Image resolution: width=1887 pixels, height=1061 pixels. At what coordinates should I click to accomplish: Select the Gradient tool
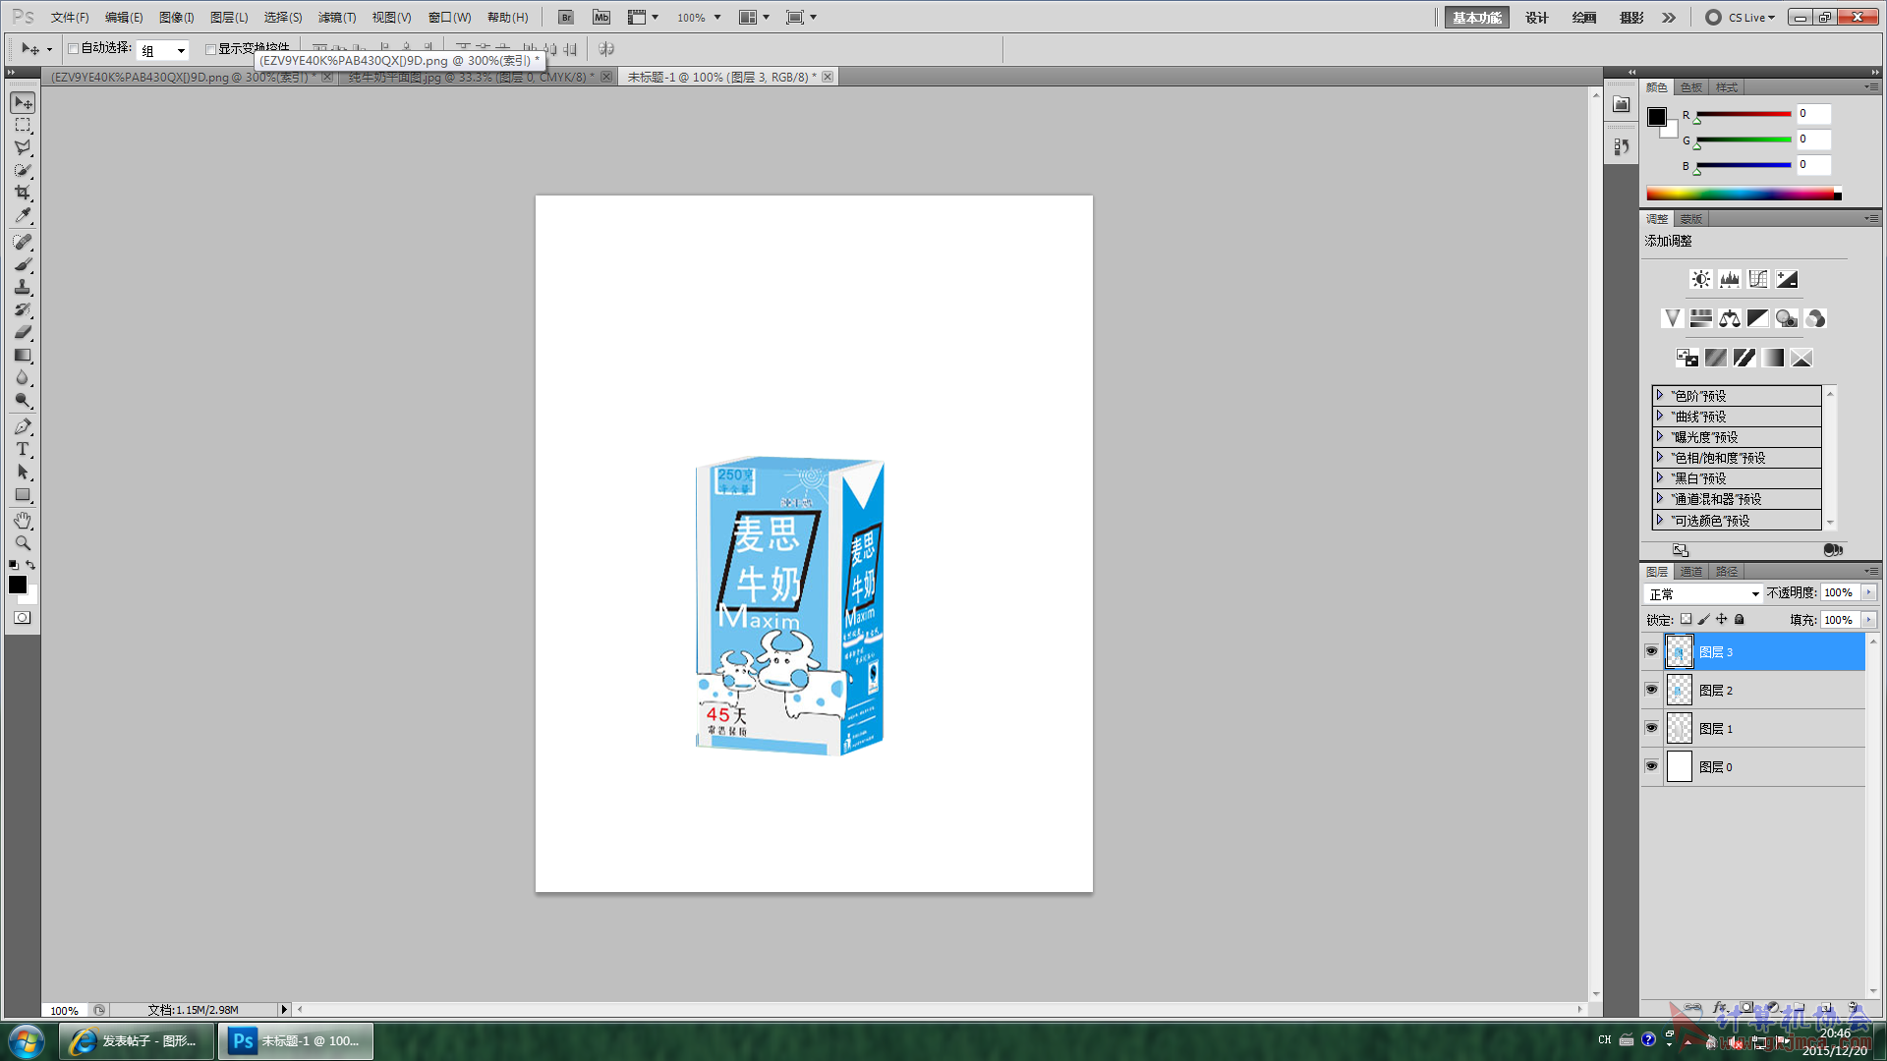(23, 356)
